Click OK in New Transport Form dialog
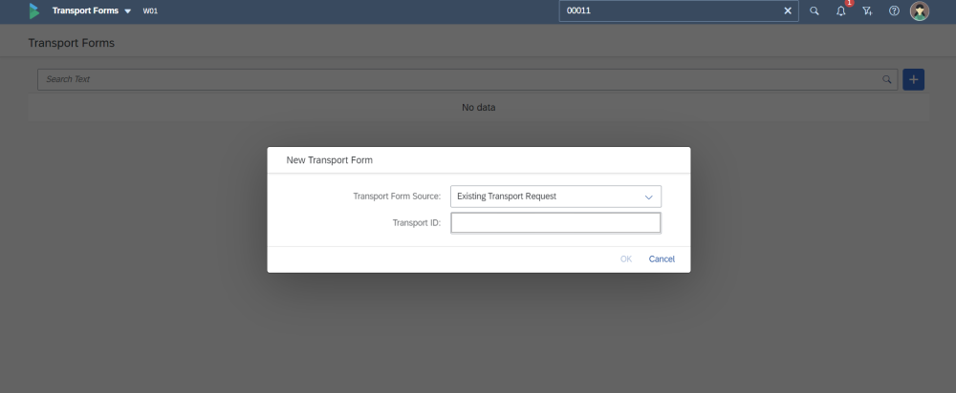This screenshot has width=956, height=393. click(x=626, y=259)
